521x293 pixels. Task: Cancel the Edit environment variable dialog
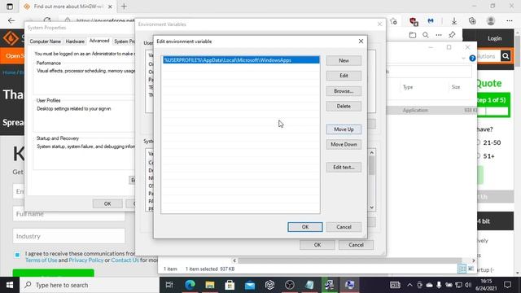(344, 227)
